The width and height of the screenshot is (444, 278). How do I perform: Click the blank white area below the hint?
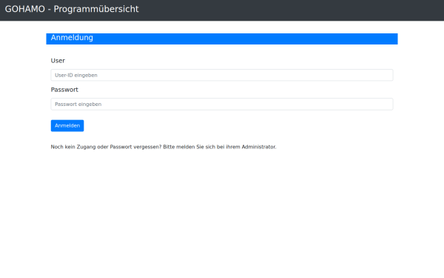click(222, 213)
